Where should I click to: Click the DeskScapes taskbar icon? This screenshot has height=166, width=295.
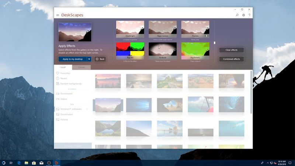coord(56,163)
